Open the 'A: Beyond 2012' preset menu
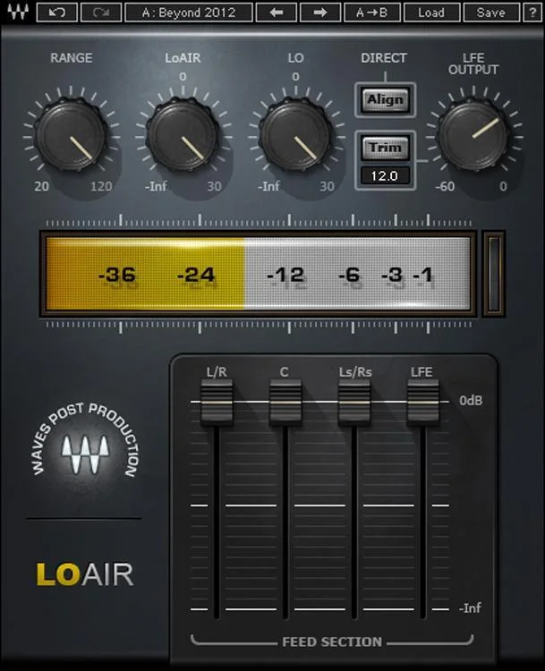 (188, 13)
